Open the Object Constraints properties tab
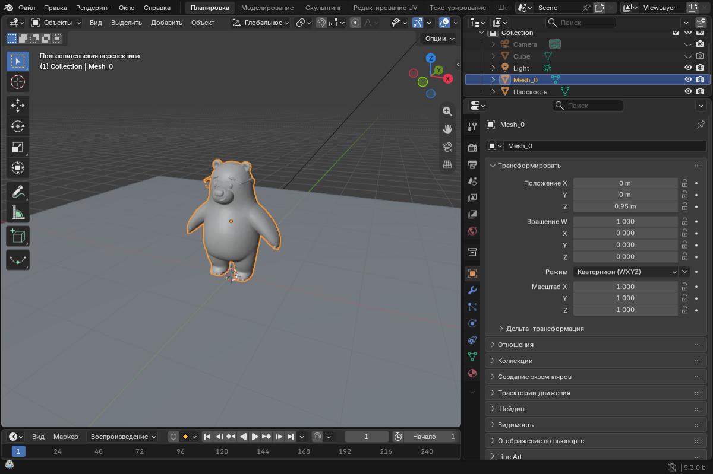This screenshot has width=713, height=474. [x=472, y=340]
